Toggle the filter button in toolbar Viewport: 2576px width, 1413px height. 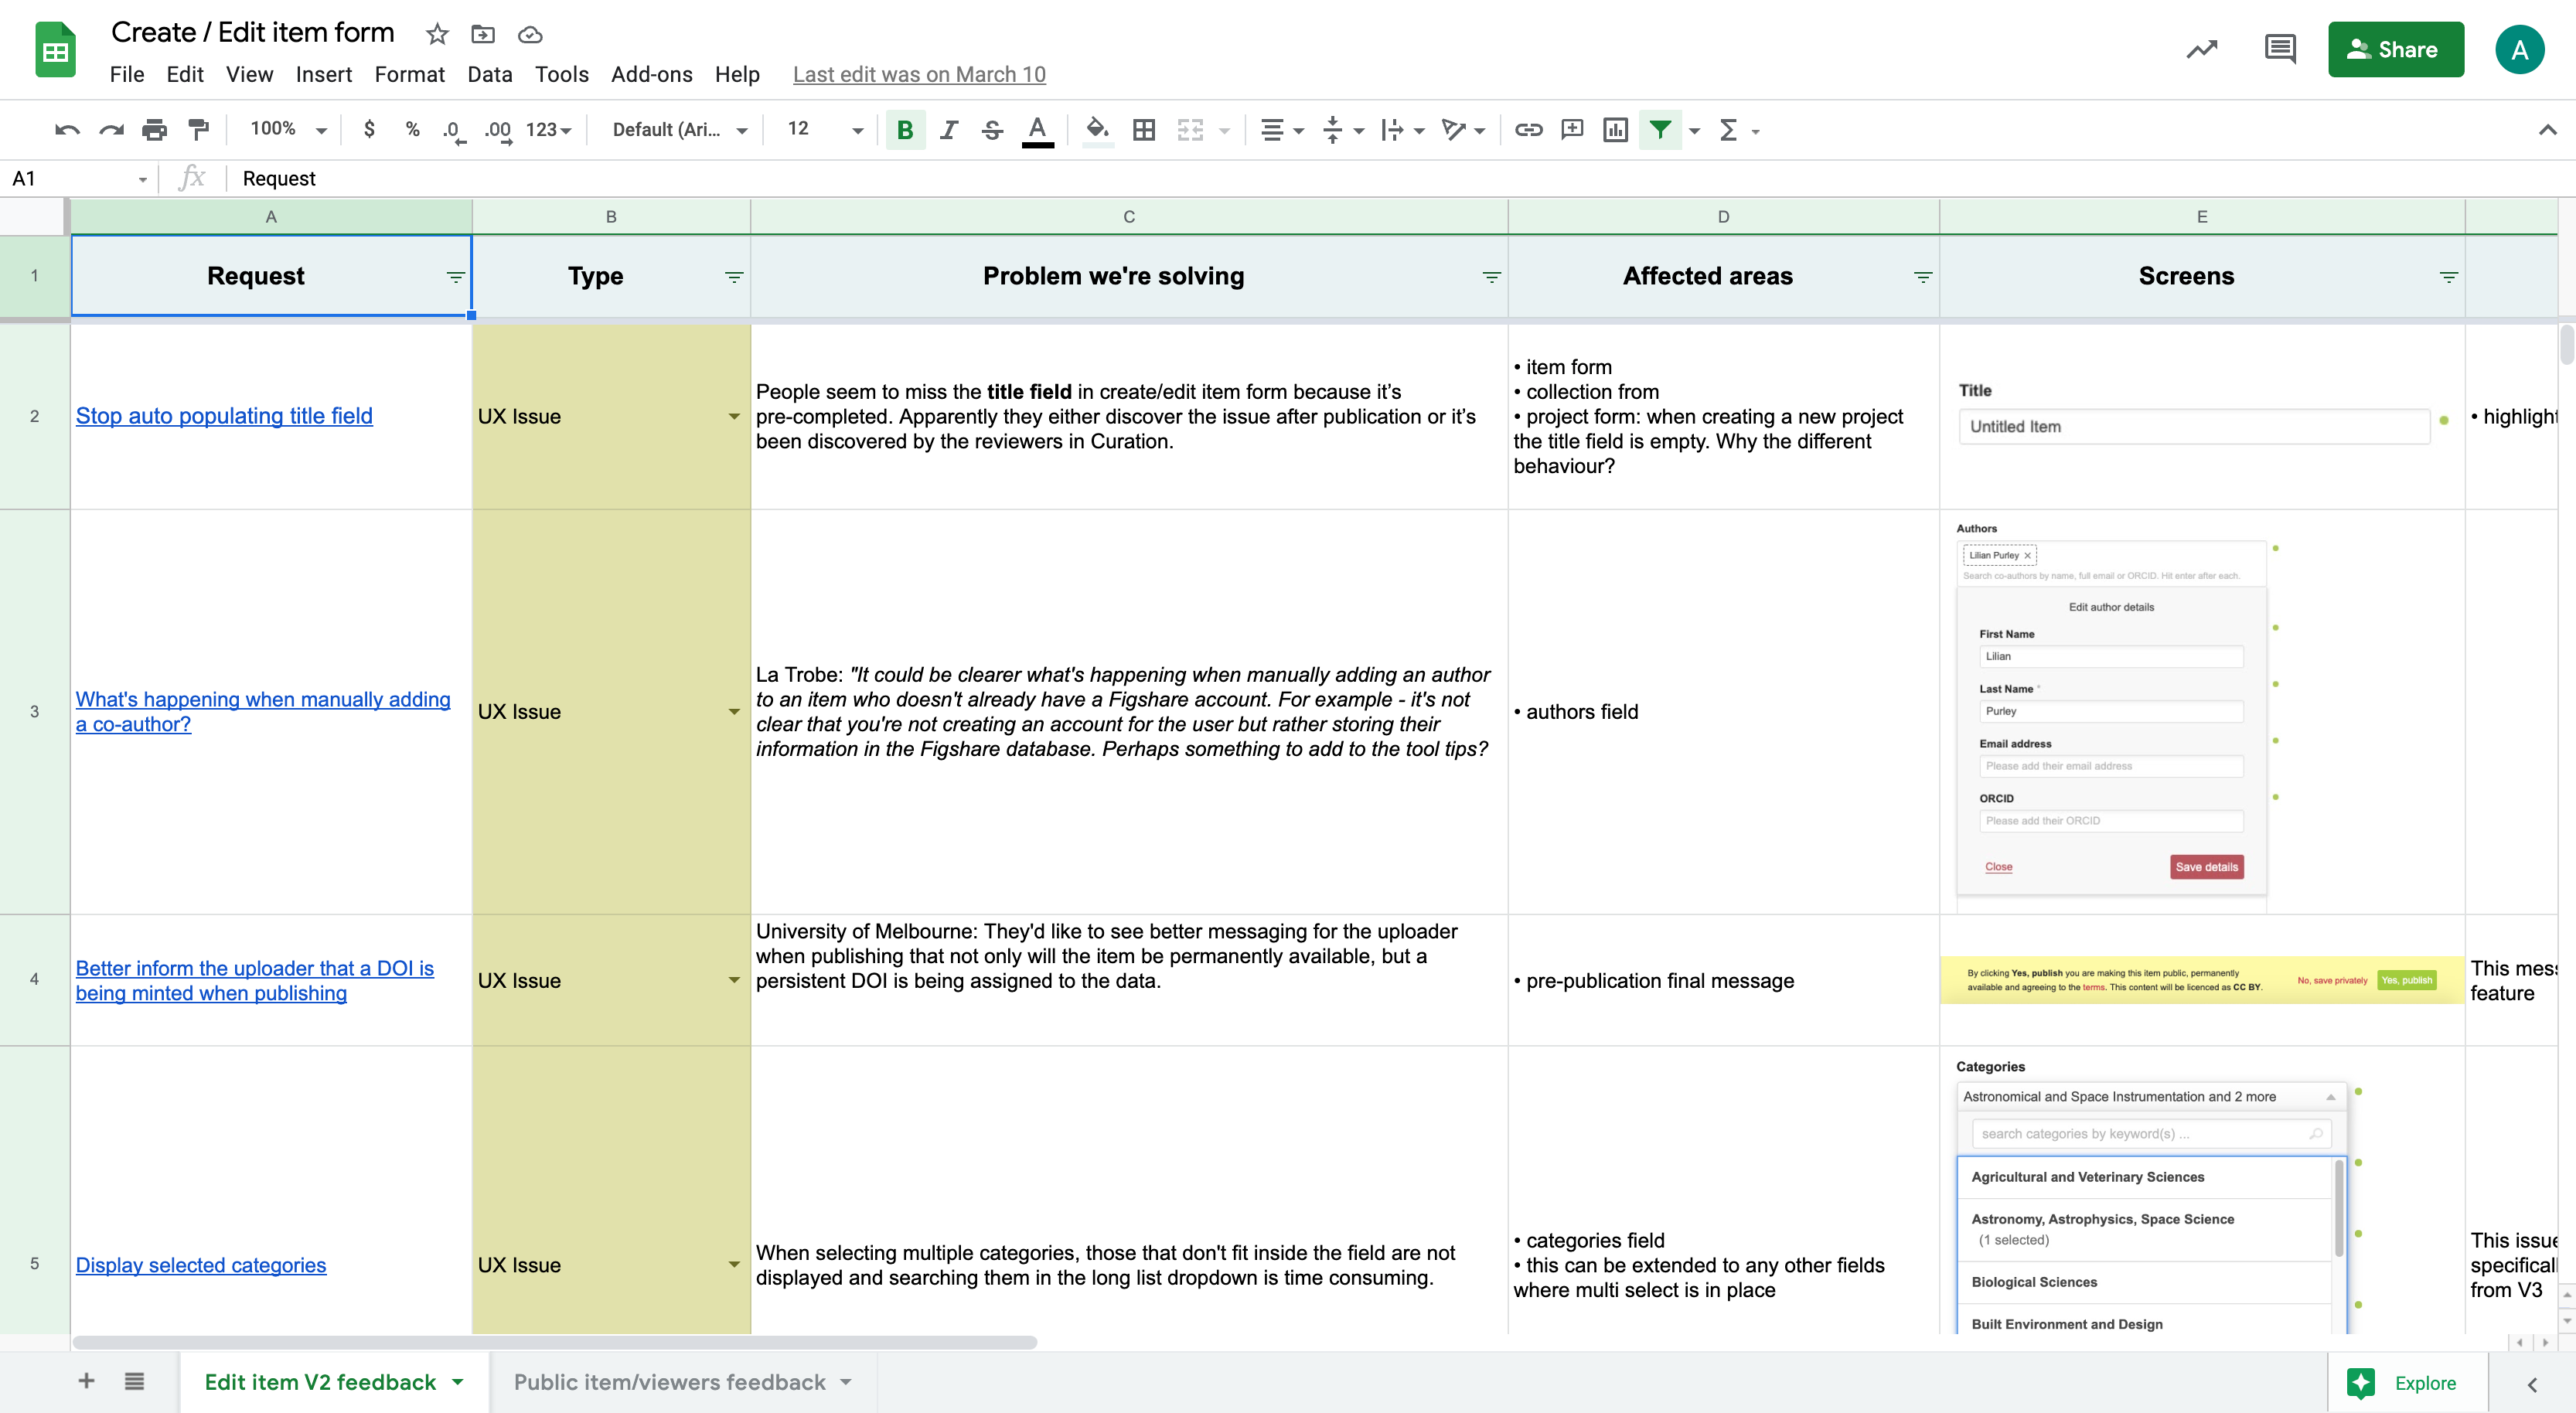(1660, 130)
